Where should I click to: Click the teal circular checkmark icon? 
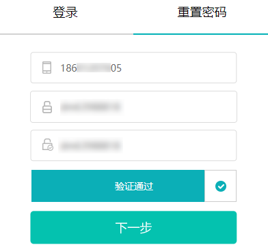pyautogui.click(x=221, y=186)
